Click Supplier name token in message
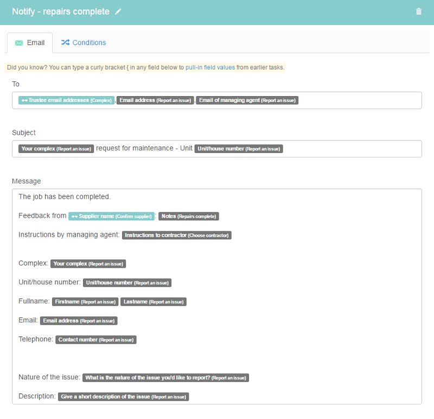The width and height of the screenshot is (434, 419). 112,217
